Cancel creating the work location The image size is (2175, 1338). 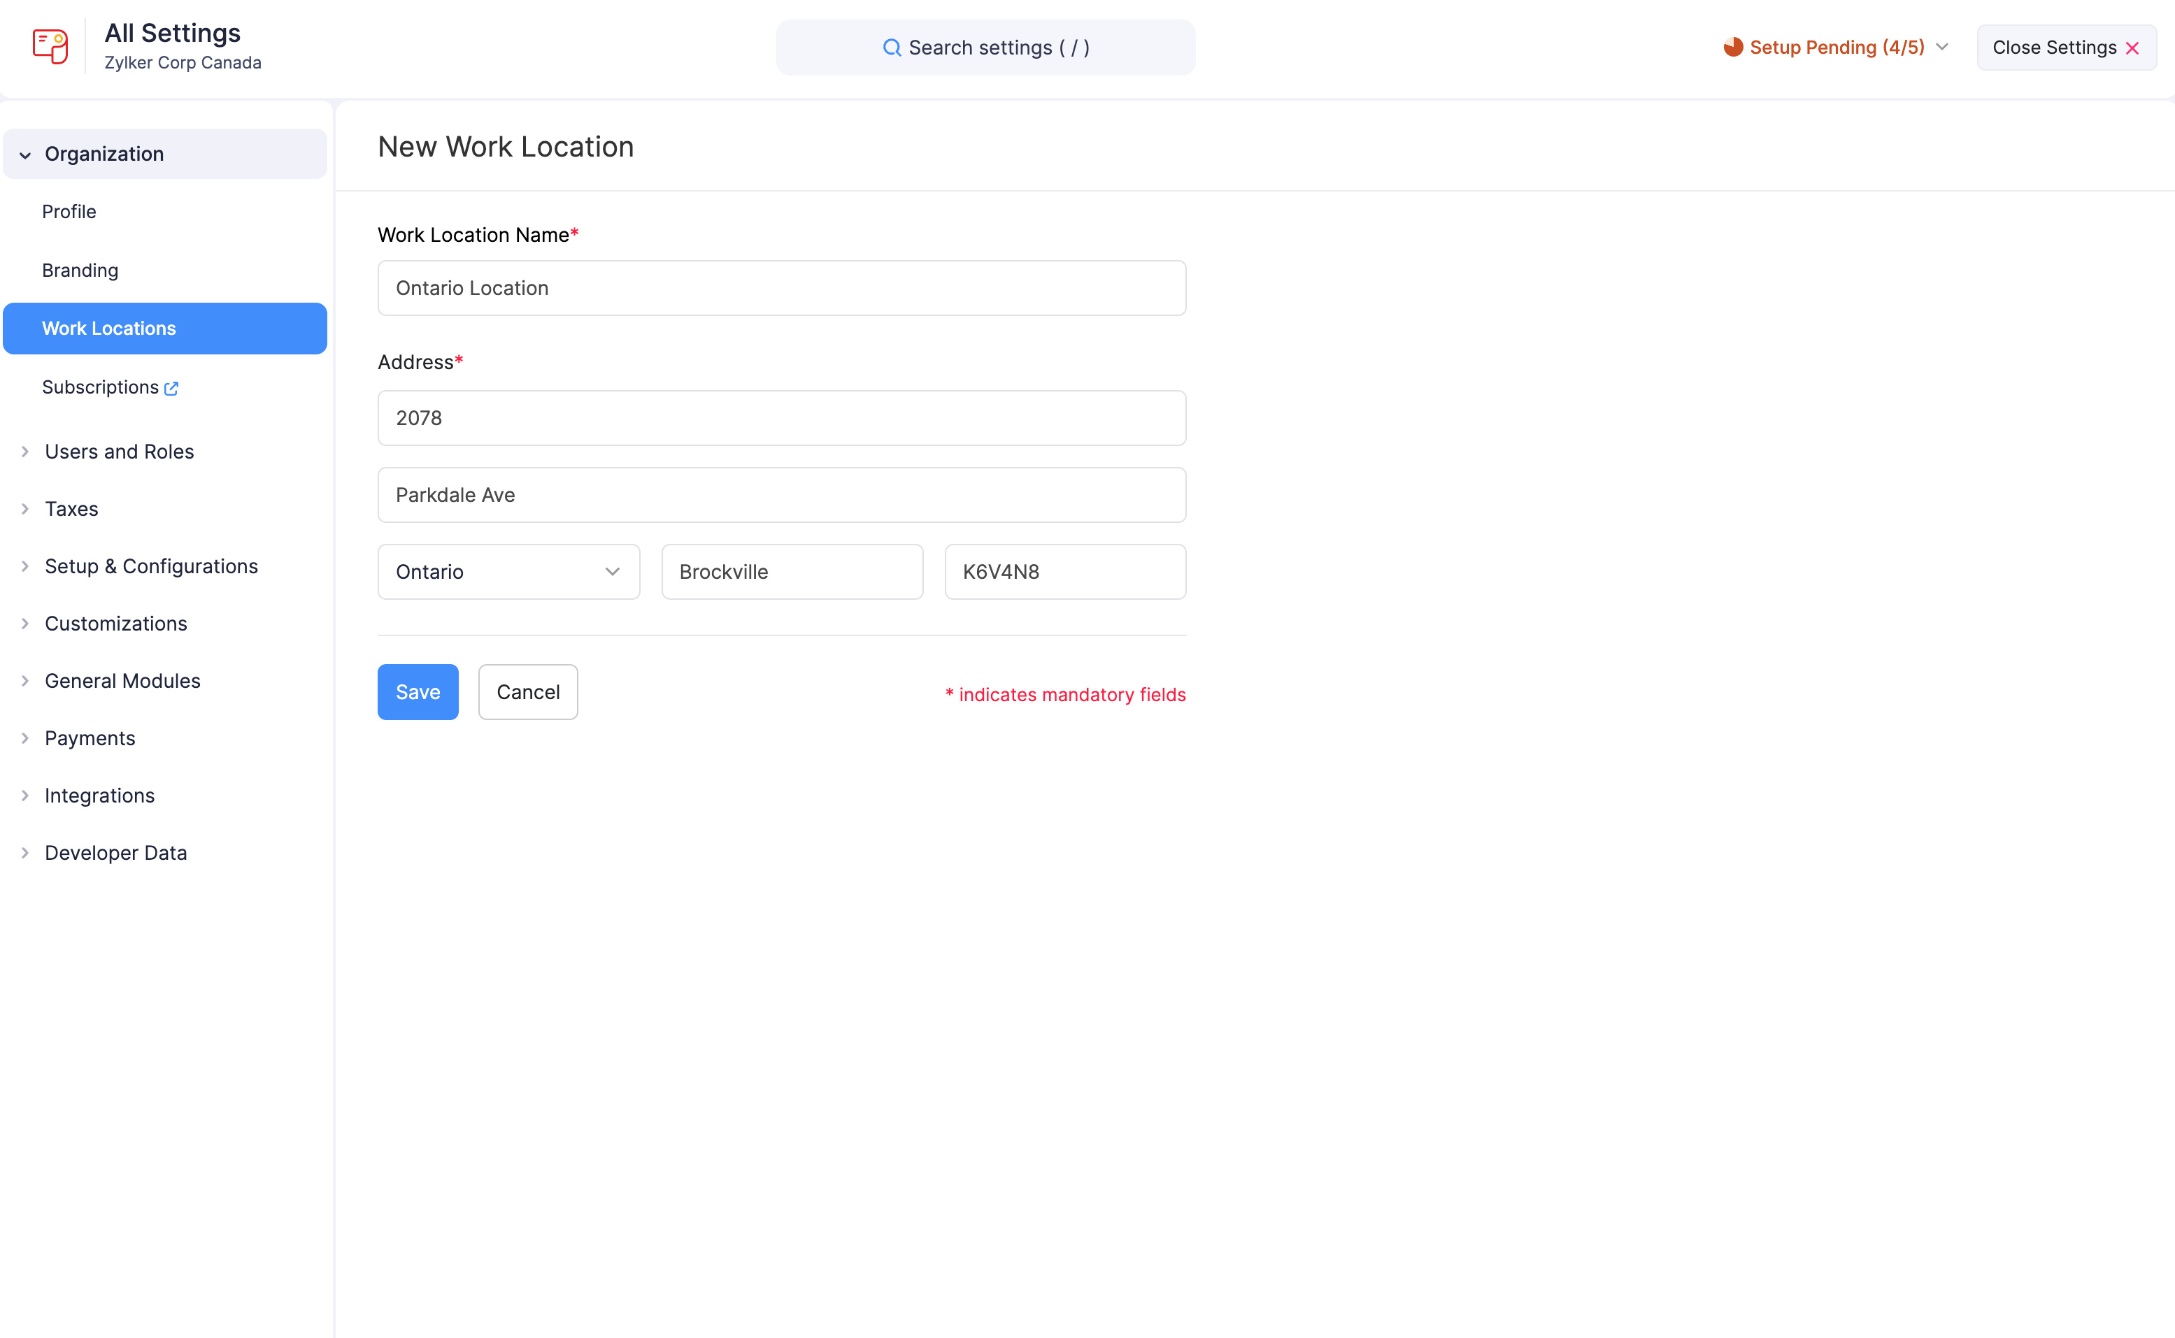tap(527, 691)
